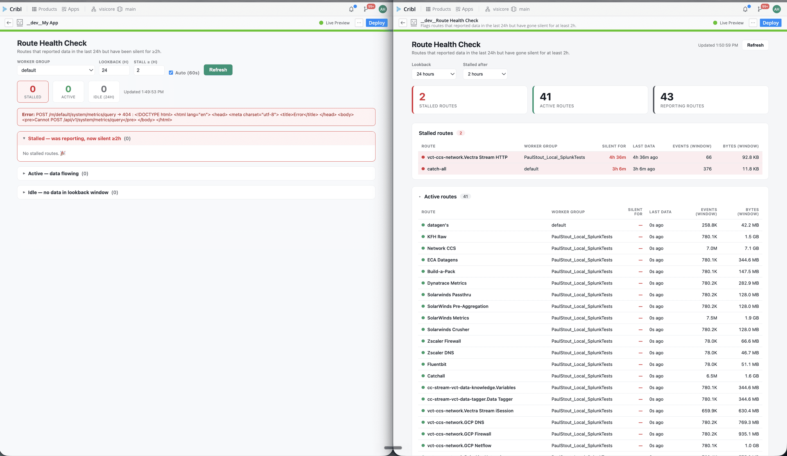Click app icon beside __dev__Route Health Check title

point(414,23)
